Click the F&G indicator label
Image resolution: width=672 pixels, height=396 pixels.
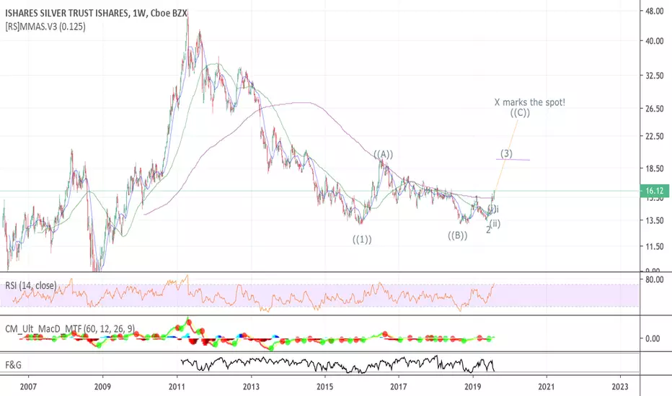[13, 365]
